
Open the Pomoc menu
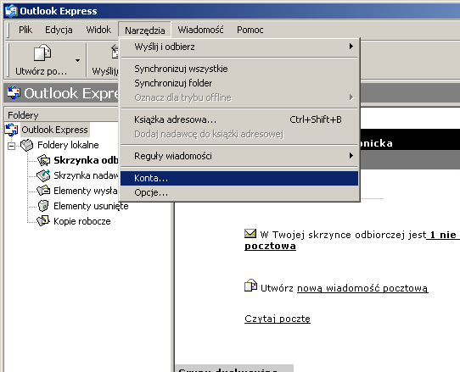(x=250, y=30)
